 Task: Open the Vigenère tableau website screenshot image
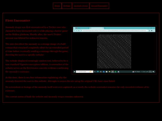pyautogui.click(x=114, y=50)
